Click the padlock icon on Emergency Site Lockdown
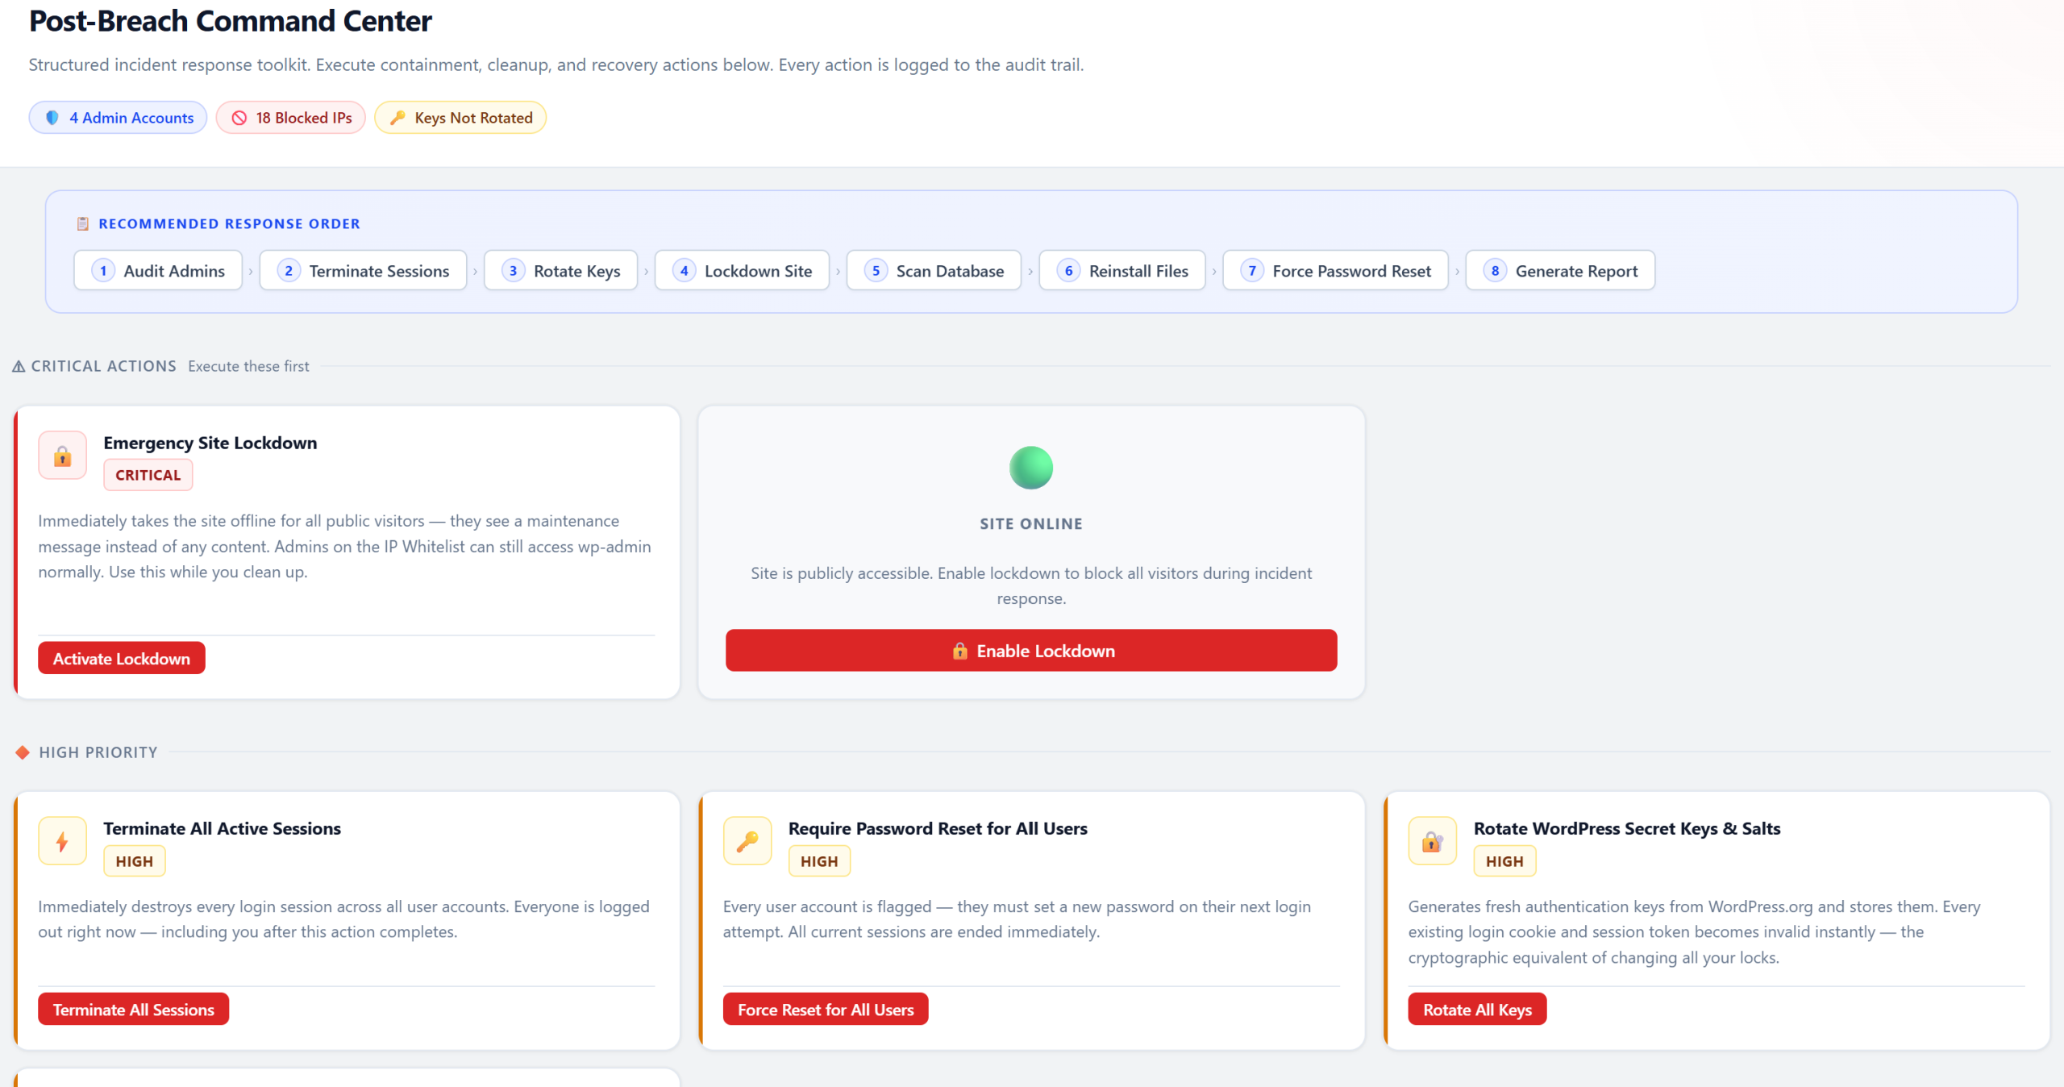The width and height of the screenshot is (2064, 1087). coord(62,456)
